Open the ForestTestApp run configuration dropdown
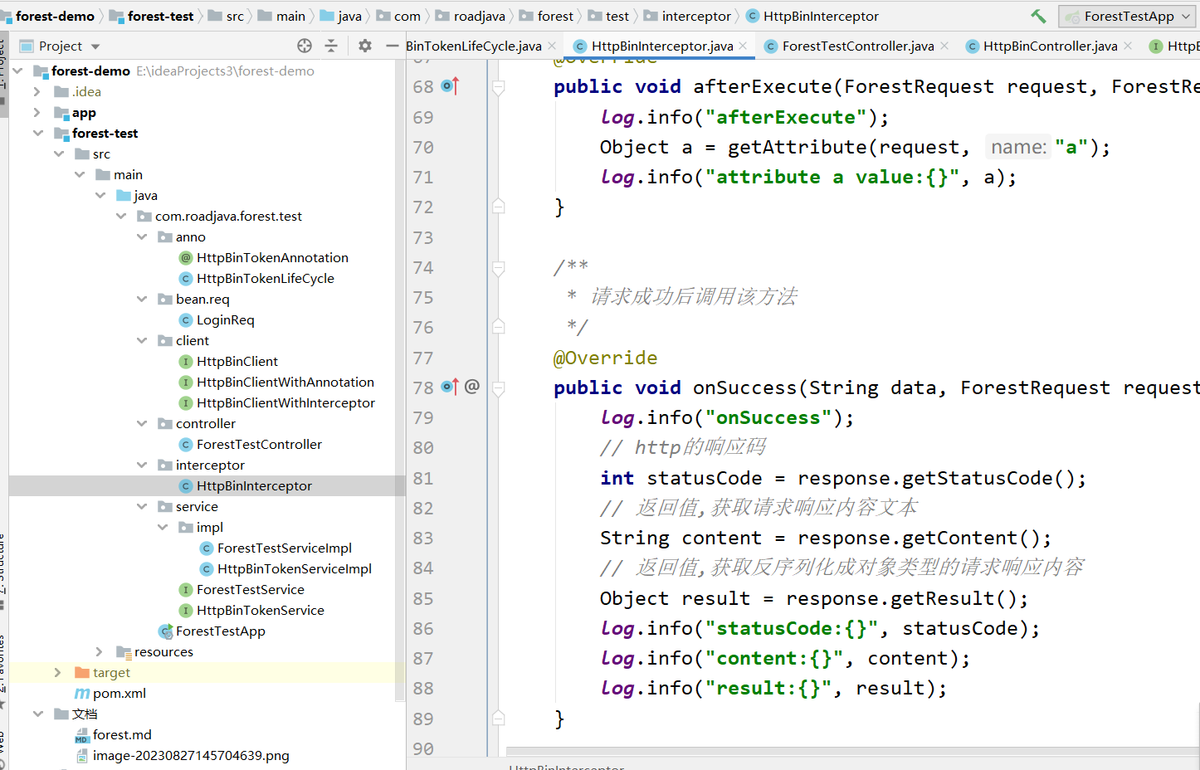This screenshot has width=1200, height=770. (1129, 16)
